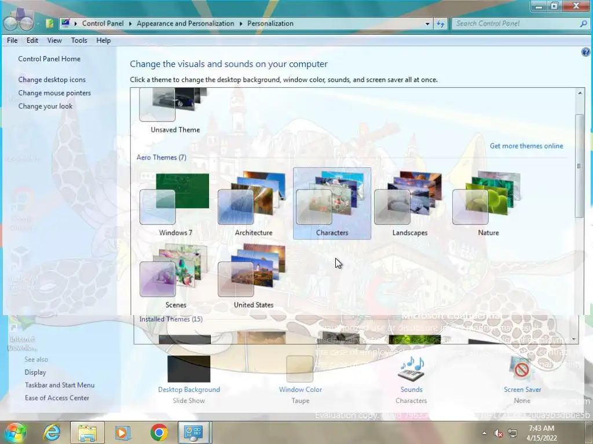Click the theme list scroll-up arrow

(x=580, y=93)
